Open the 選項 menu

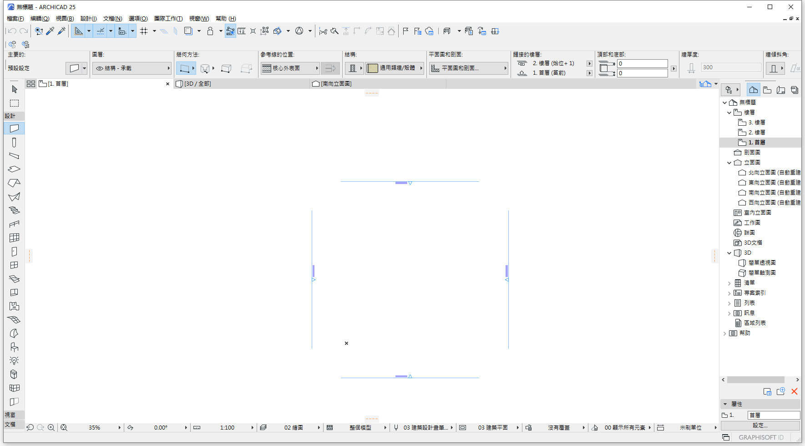pyautogui.click(x=138, y=19)
